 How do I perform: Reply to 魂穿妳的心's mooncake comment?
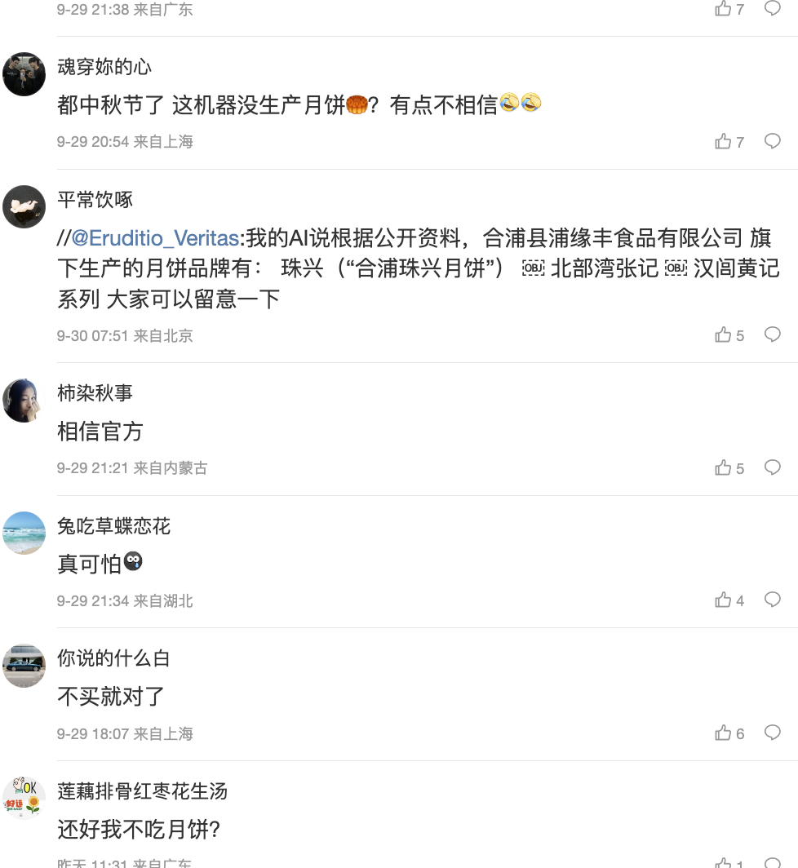coord(772,142)
